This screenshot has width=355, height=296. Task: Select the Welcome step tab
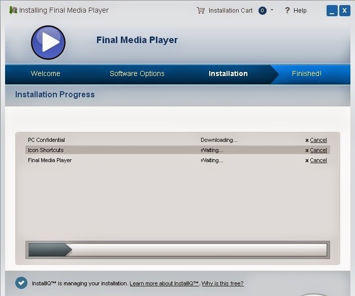click(46, 73)
